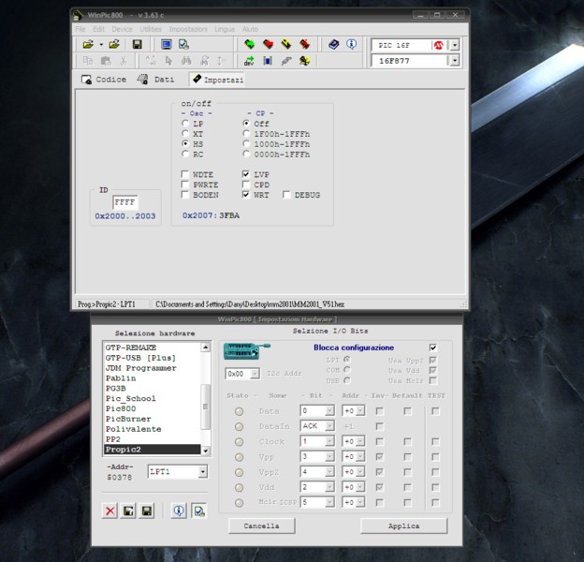Open the Dati tab

click(156, 80)
